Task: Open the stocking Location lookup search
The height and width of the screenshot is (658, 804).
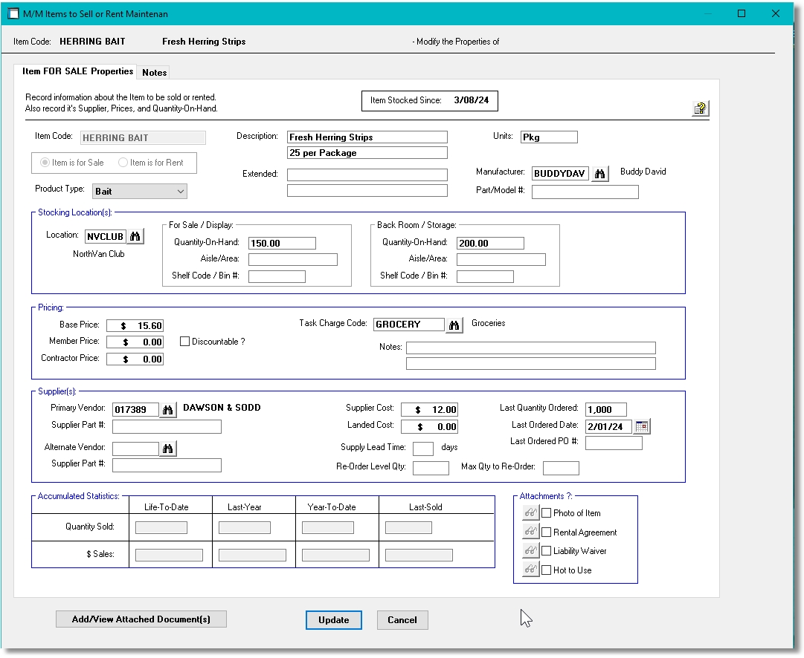Action: coord(135,236)
